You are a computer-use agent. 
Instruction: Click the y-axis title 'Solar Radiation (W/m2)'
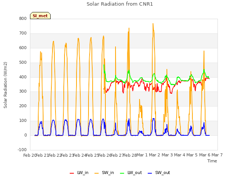(x=5, y=85)
